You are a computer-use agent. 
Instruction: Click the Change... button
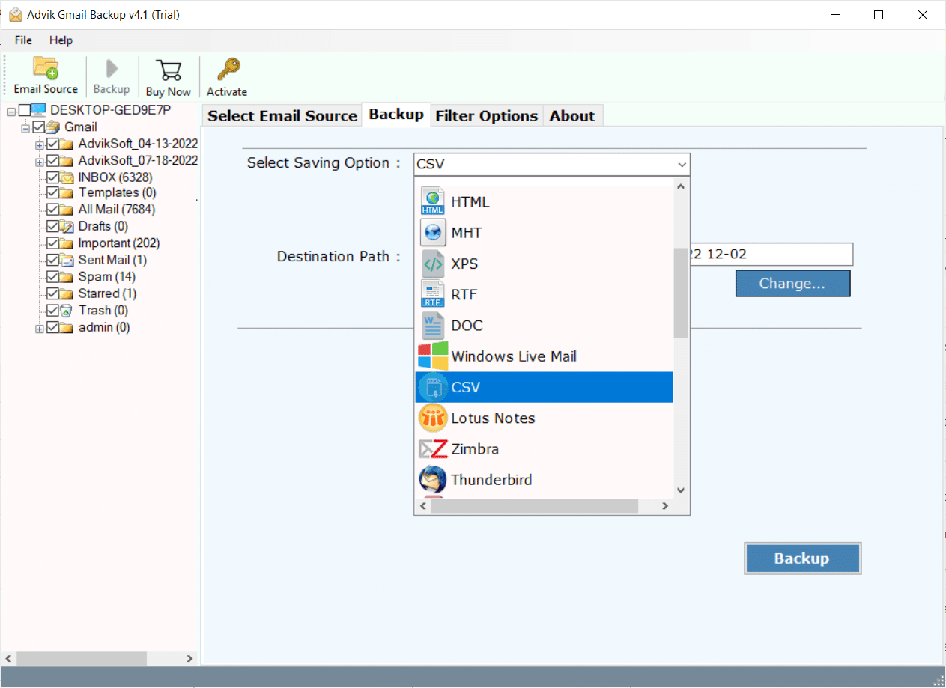[792, 284]
